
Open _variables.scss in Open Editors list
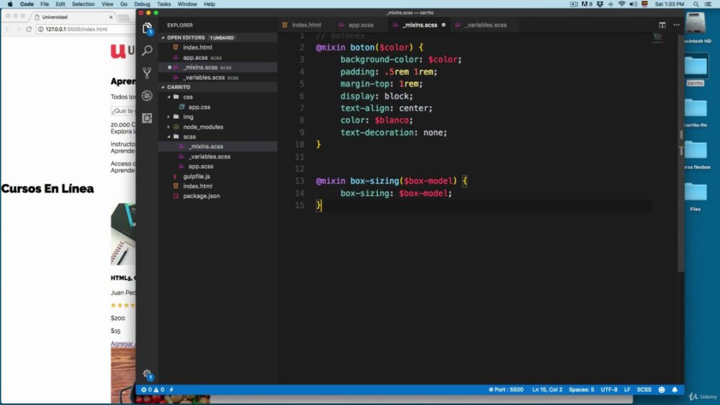pyautogui.click(x=204, y=77)
